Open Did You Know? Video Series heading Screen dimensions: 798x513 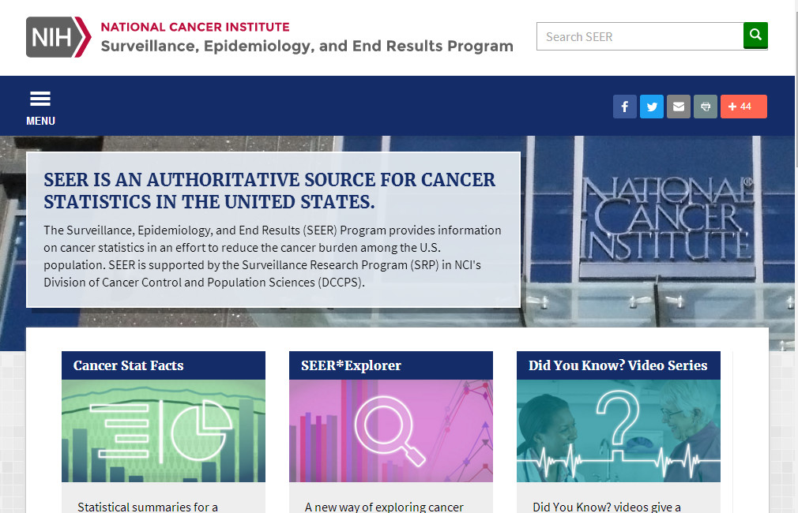[618, 365]
